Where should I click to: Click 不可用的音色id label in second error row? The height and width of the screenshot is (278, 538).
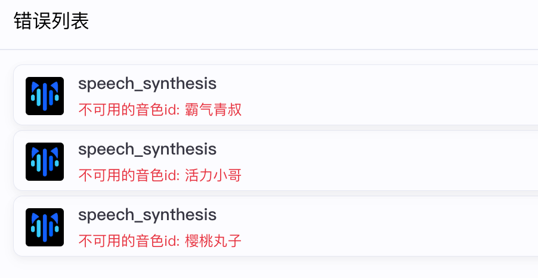128,175
